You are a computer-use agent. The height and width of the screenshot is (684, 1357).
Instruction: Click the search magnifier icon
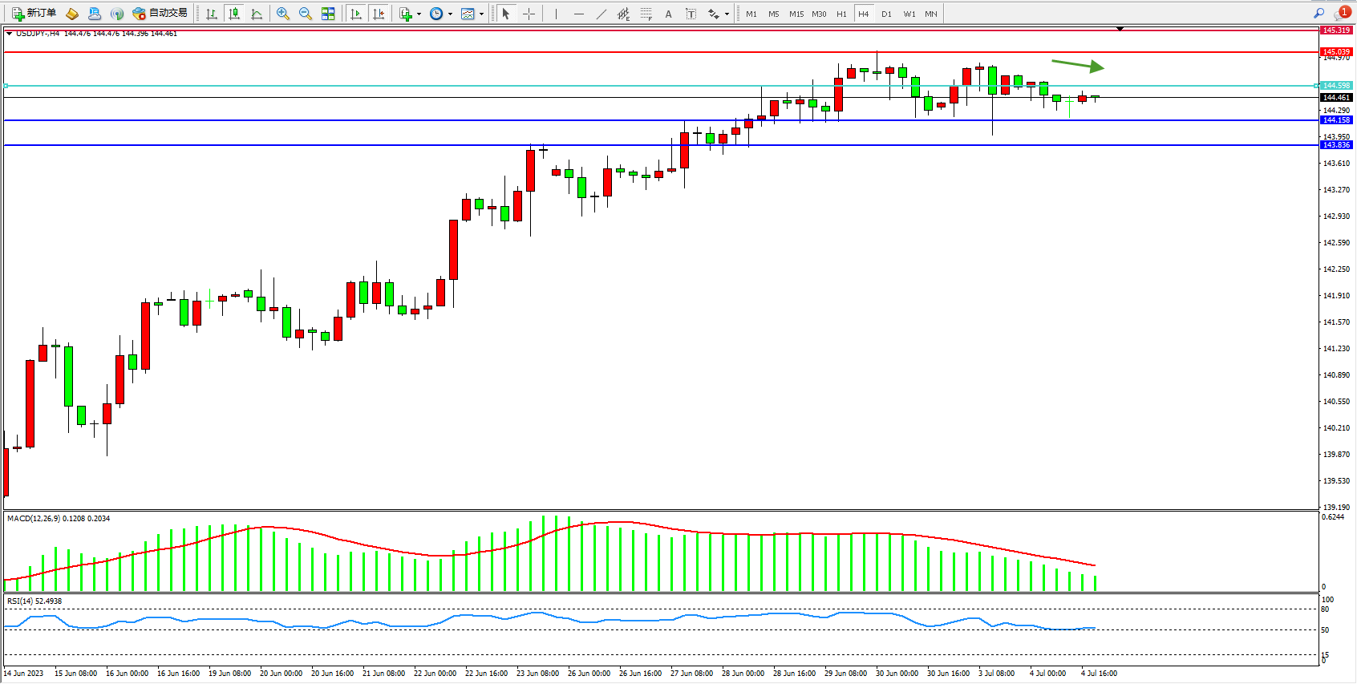tap(1319, 13)
